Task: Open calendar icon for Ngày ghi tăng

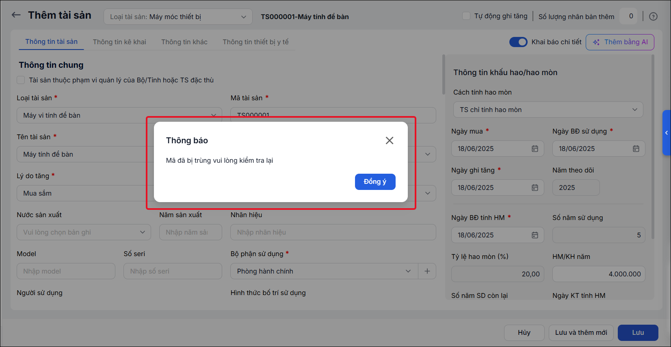Action: point(535,188)
